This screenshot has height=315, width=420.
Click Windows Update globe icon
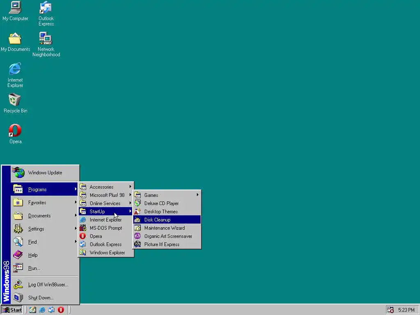tap(18, 173)
